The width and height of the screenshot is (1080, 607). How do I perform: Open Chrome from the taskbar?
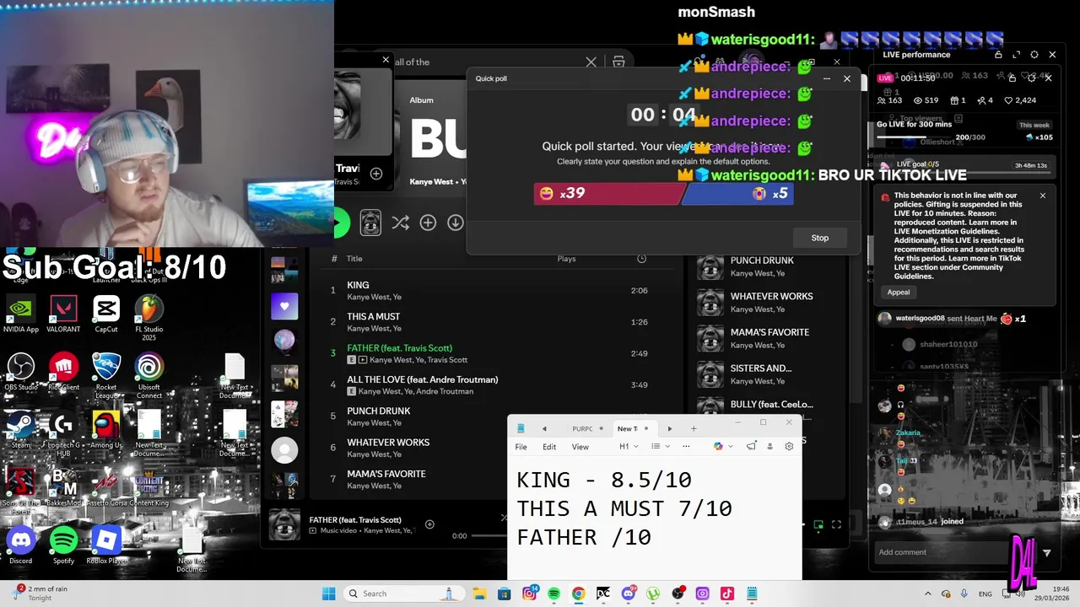point(578,594)
